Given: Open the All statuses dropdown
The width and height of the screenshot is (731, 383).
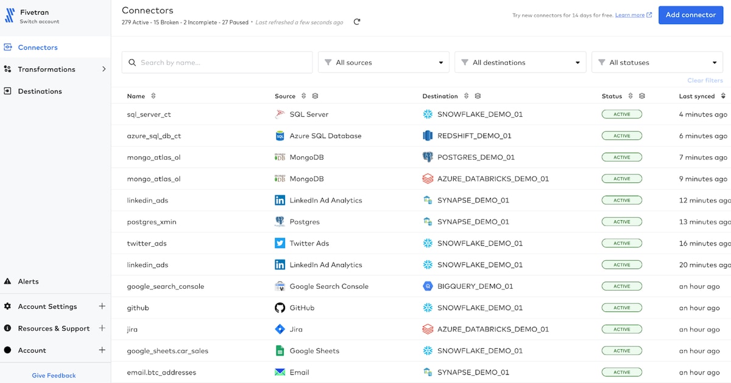Looking at the screenshot, I should (657, 62).
